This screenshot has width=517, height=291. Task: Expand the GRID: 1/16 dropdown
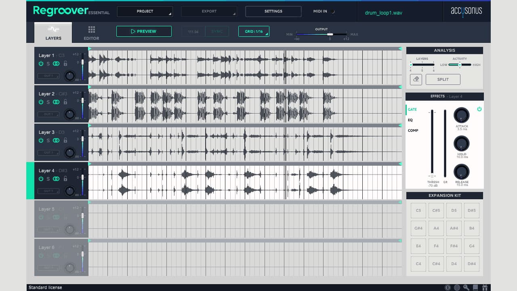pyautogui.click(x=254, y=32)
